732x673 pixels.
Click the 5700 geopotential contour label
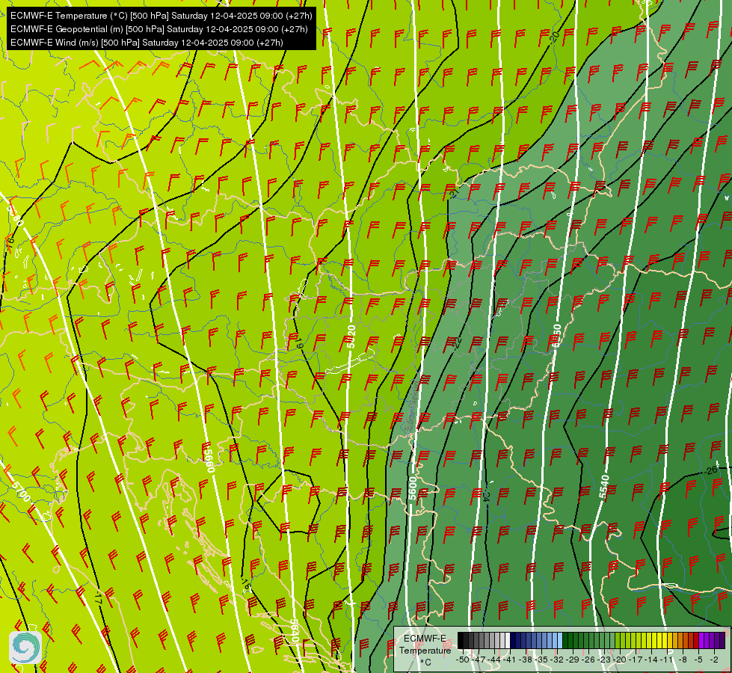click(20, 491)
